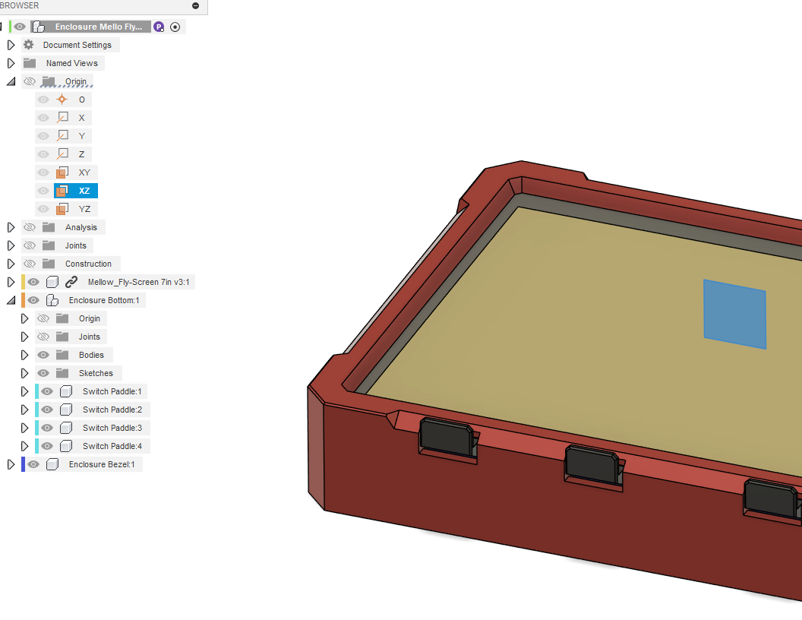Hide the Bodies folder
Image resolution: width=802 pixels, height=620 pixels.
pos(43,355)
